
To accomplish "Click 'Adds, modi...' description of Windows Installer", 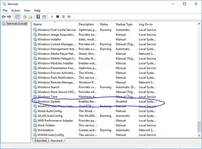I will point(88,39).
